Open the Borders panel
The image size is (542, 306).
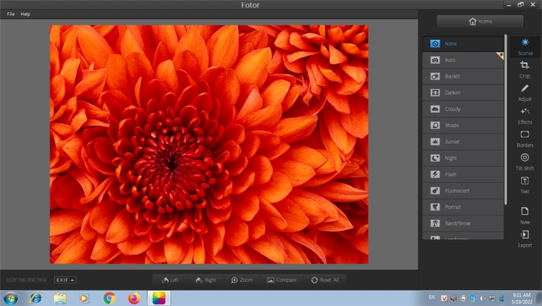pos(525,139)
